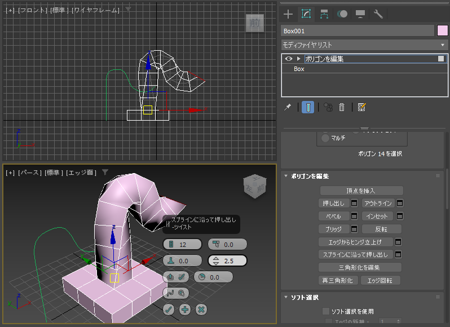This screenshot has height=327, width=450.
Task: Open ベベル settings box icon
Action: click(354, 216)
